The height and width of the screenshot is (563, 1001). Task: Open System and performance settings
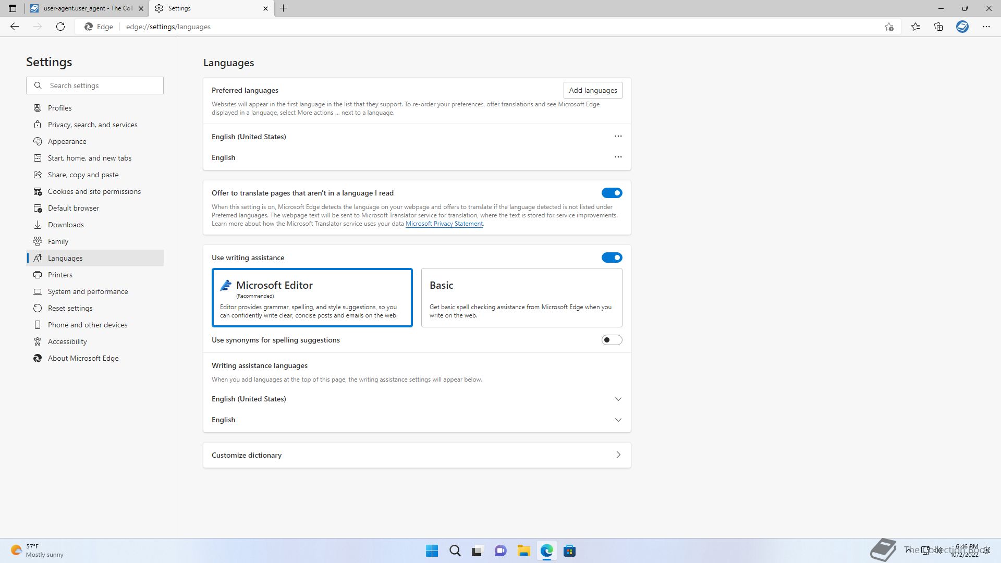[x=95, y=291]
